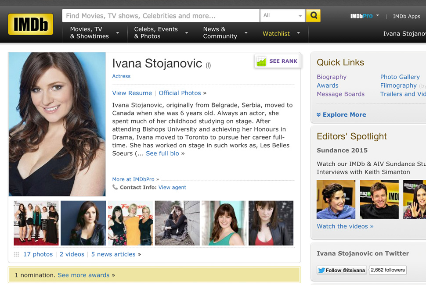Viewport: 426px width, 285px height.
Task: Open More at IMDbPro link
Action: pos(133,179)
